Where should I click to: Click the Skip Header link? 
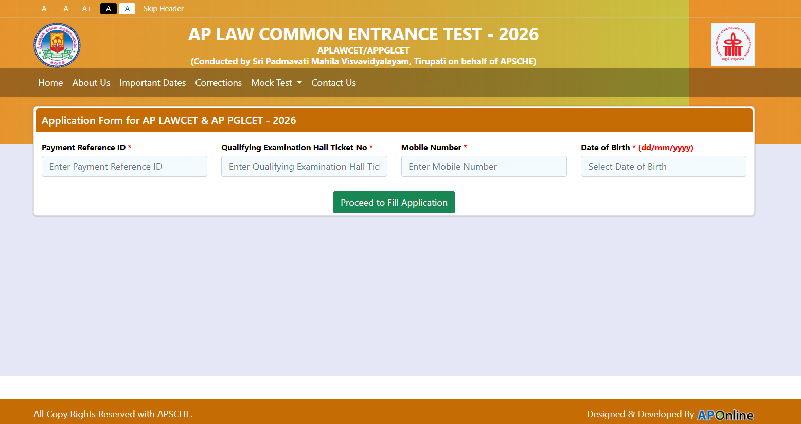(x=163, y=9)
